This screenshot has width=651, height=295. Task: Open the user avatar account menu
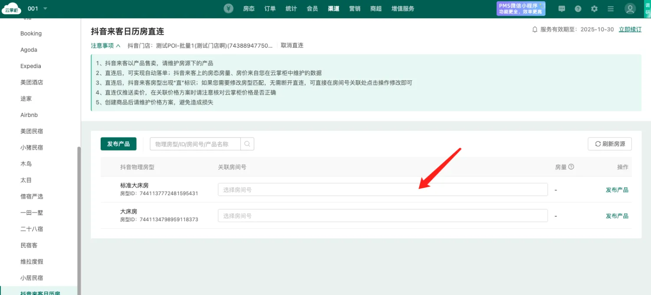tap(630, 9)
